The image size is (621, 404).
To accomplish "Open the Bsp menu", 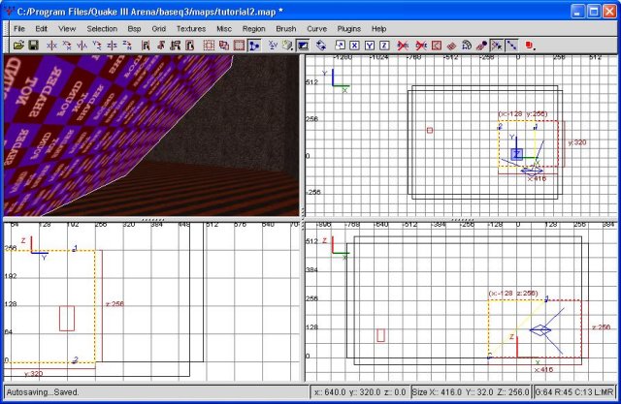I will pyautogui.click(x=134, y=29).
